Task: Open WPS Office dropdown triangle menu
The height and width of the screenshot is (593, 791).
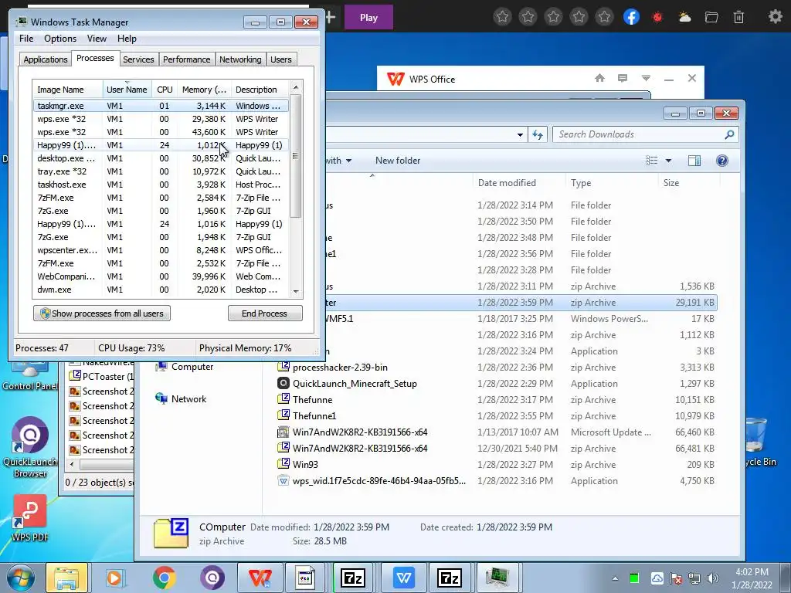Action: click(646, 78)
